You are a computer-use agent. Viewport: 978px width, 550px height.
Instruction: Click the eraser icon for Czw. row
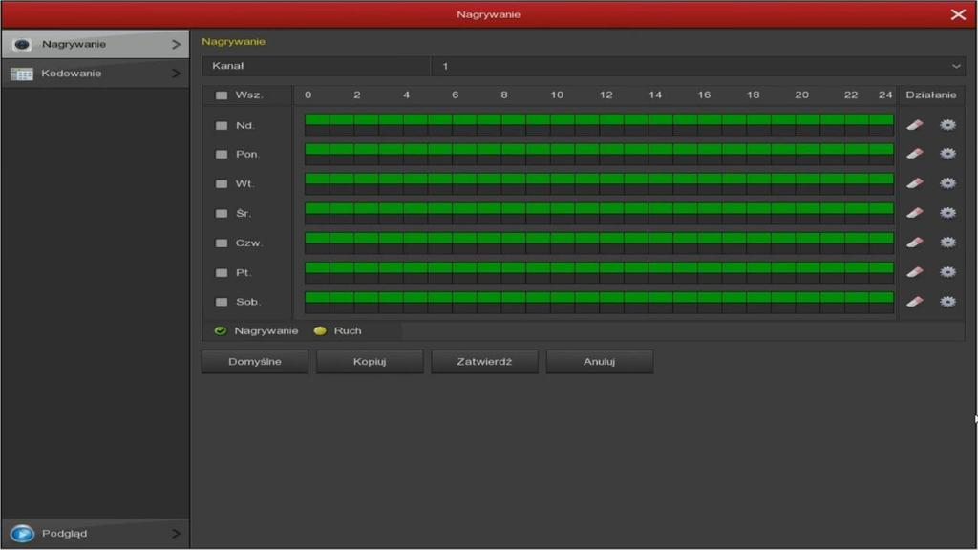click(914, 242)
